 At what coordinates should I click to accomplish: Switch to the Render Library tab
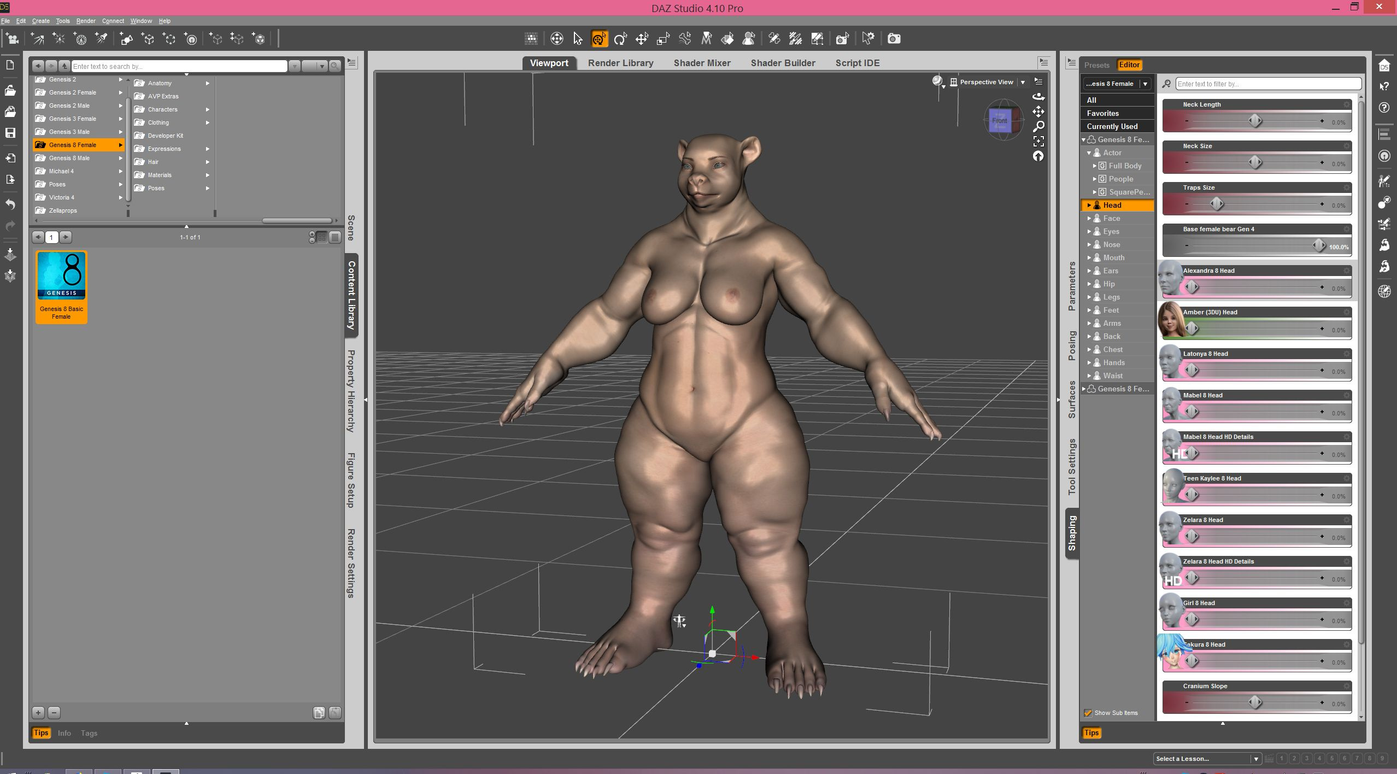pos(620,63)
